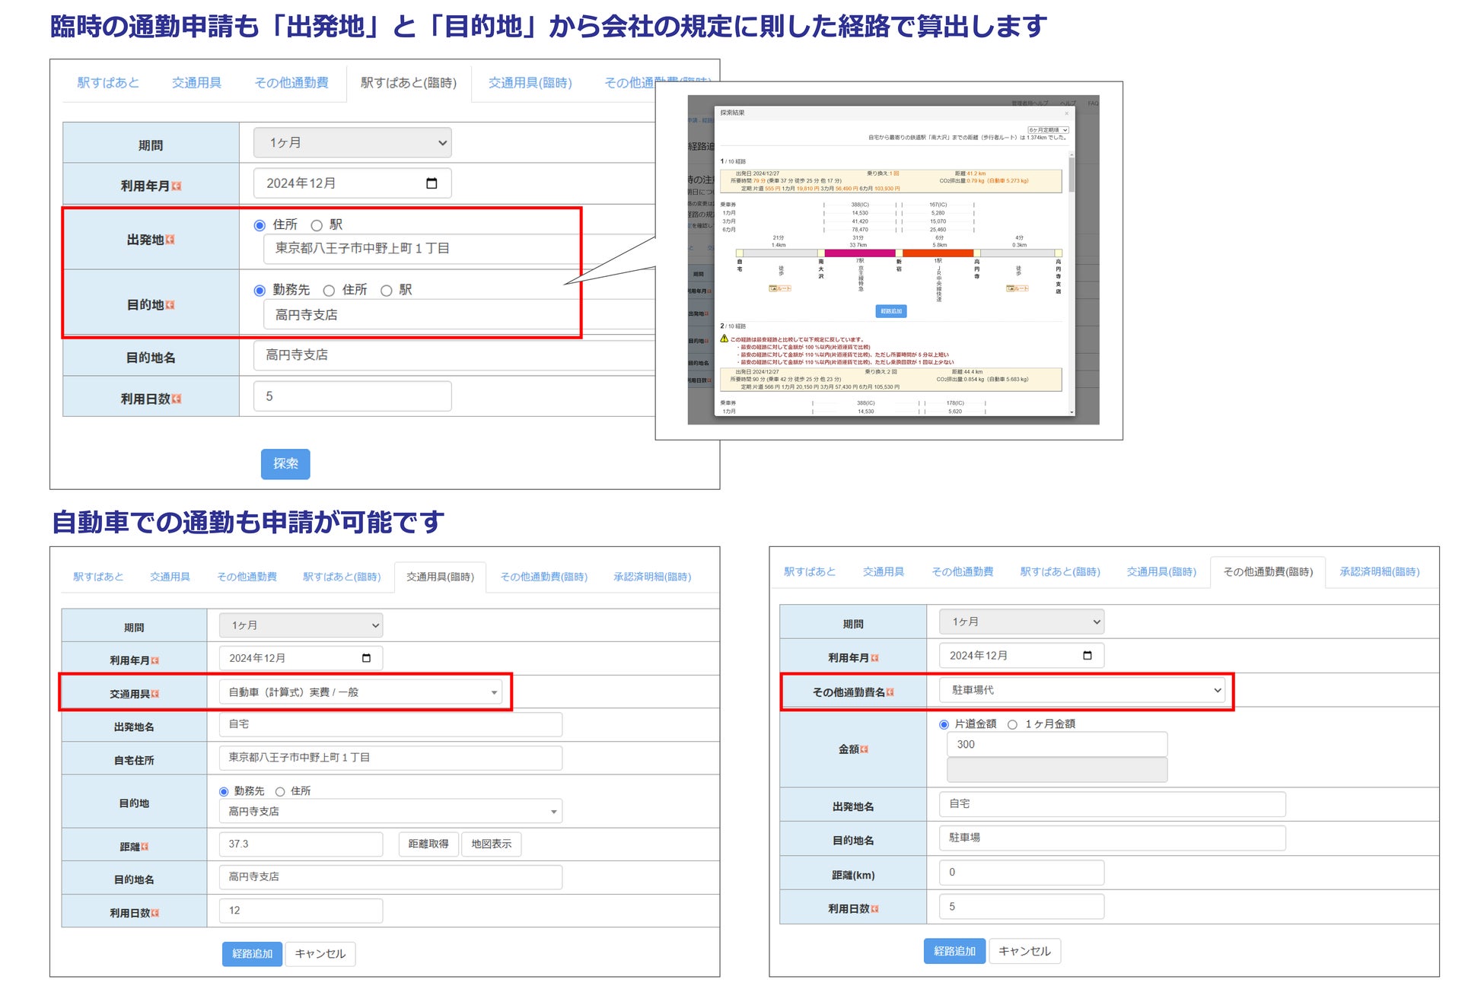
Task: Click 距離取得 button next to distance field
Action: pyautogui.click(x=428, y=844)
